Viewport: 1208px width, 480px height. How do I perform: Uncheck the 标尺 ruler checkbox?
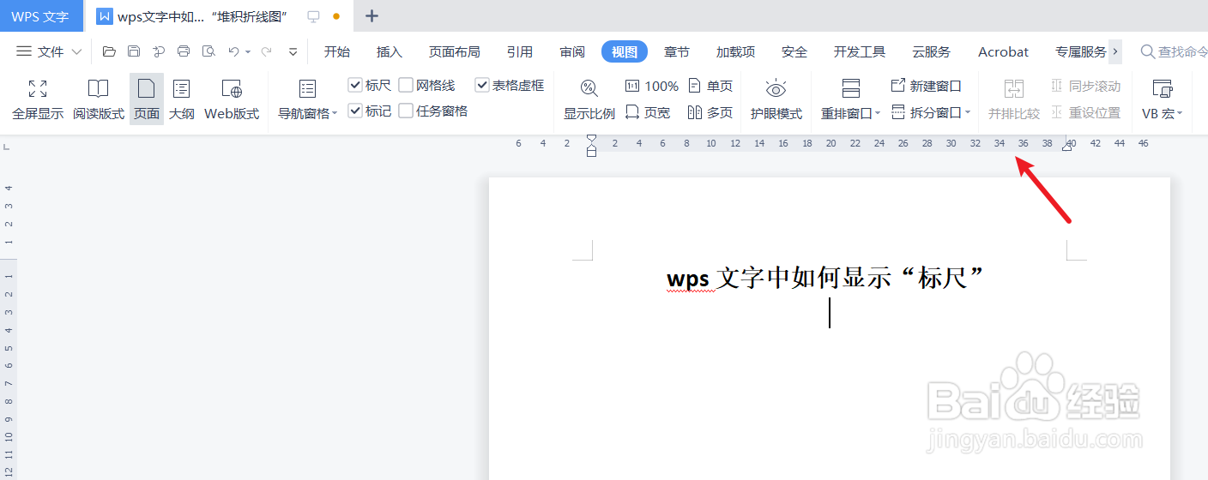coord(355,85)
